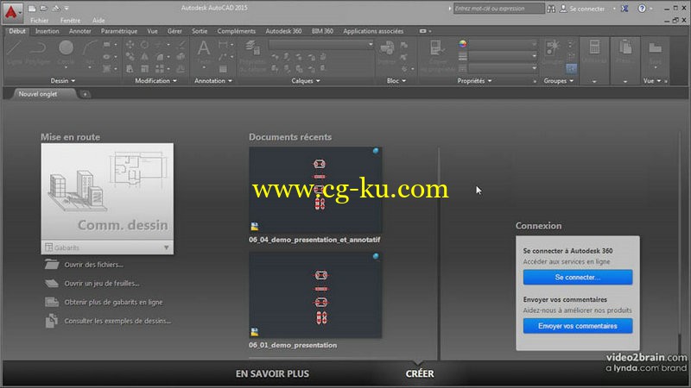
Task: Click the Help question mark icon
Action: coord(642,9)
